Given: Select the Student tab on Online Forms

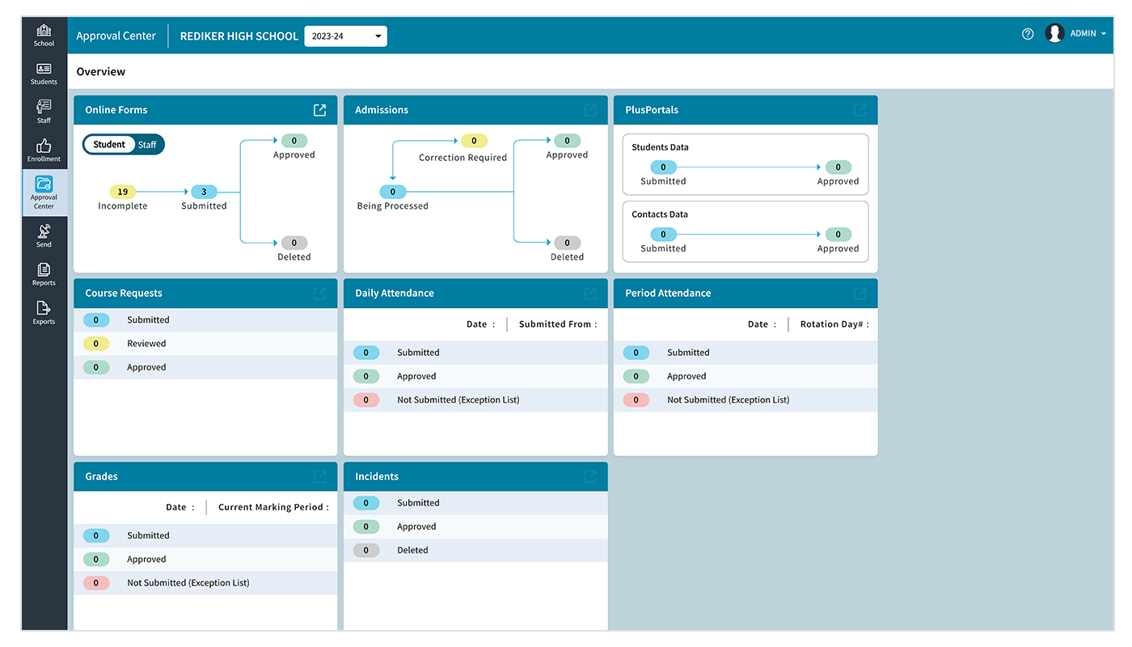Looking at the screenshot, I should [x=109, y=144].
